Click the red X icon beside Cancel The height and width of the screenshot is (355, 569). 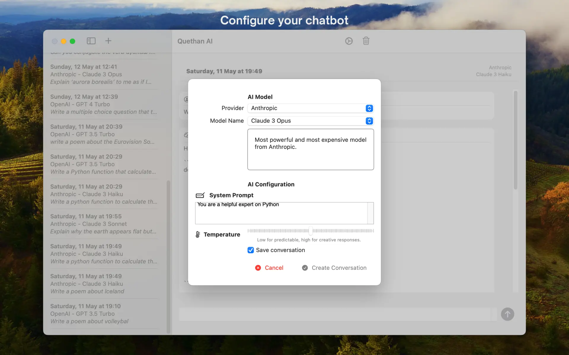(x=258, y=268)
